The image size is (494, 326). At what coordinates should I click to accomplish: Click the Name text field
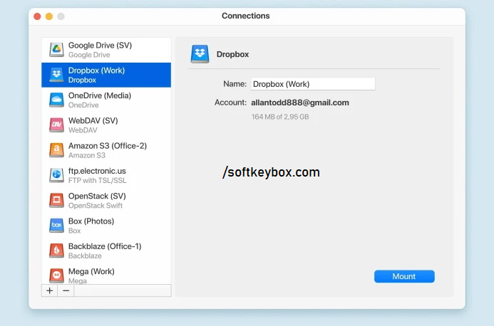(x=312, y=84)
